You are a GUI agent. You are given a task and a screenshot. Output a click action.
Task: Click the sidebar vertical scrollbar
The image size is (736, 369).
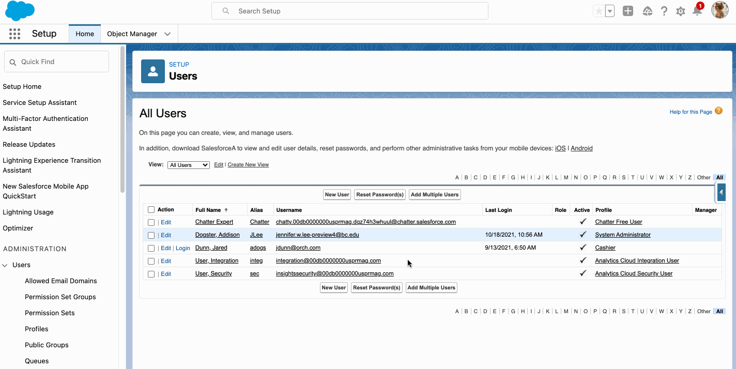point(122,119)
